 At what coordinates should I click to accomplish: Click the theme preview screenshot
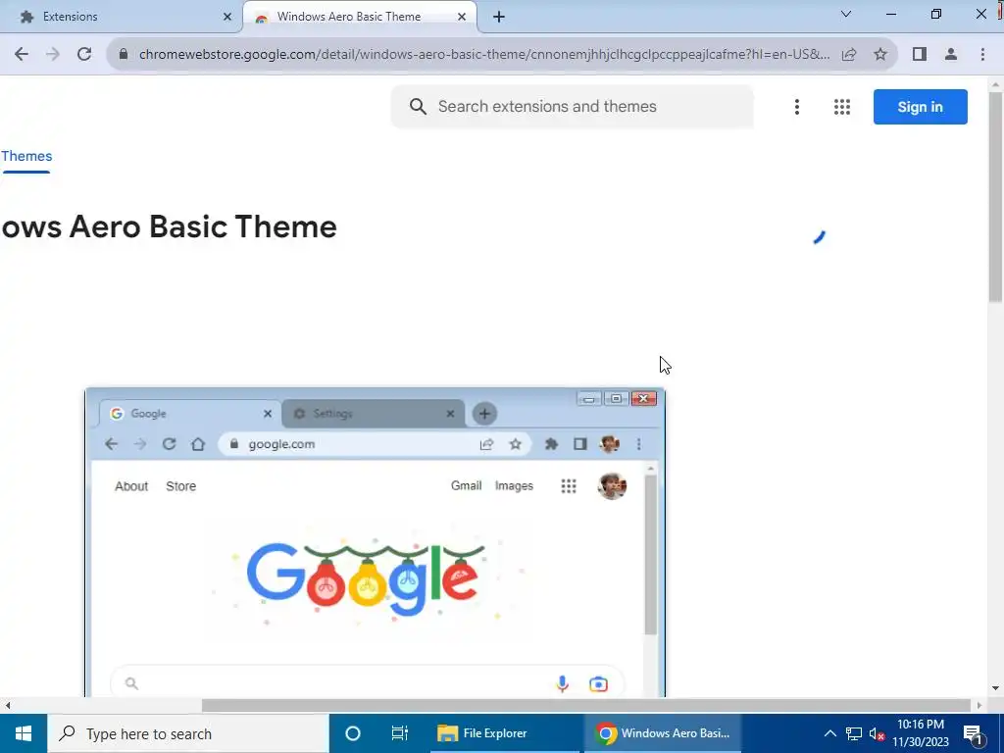pos(376,541)
